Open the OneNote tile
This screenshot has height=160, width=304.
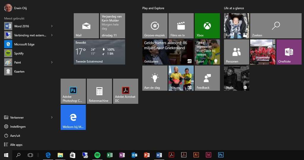pos(289,52)
